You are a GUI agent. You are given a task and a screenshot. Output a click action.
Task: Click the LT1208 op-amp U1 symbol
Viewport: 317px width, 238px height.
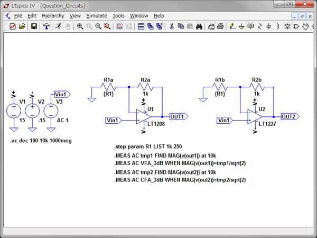pos(141,117)
